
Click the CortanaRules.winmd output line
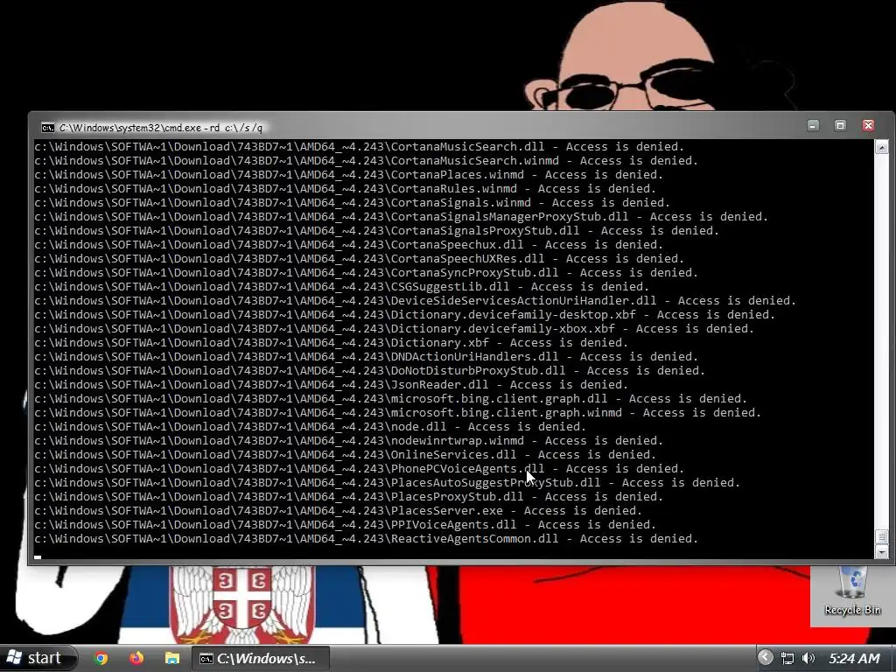click(x=345, y=189)
